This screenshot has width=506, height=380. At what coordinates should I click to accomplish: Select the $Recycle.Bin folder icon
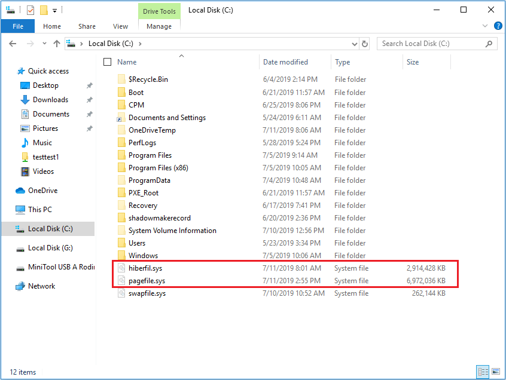(121, 79)
